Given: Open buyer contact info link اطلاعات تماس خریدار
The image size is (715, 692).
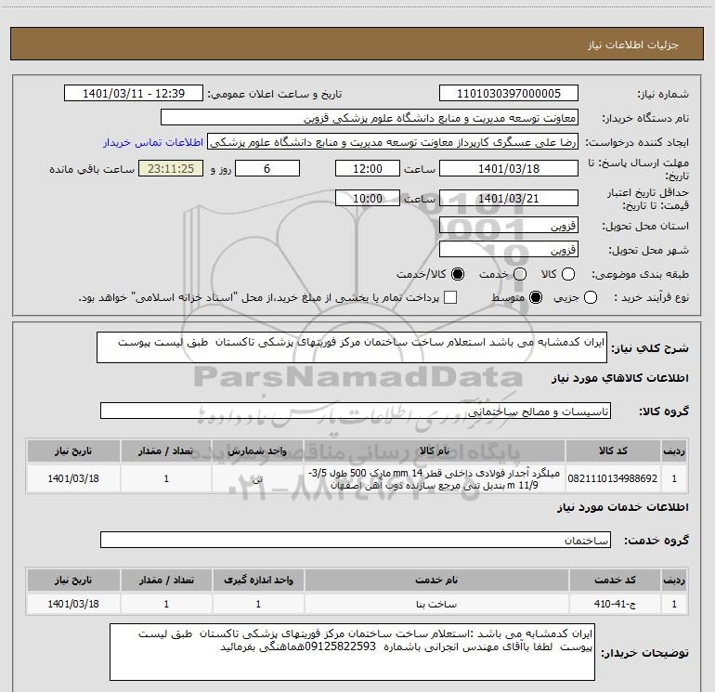Looking at the screenshot, I should pyautogui.click(x=153, y=142).
